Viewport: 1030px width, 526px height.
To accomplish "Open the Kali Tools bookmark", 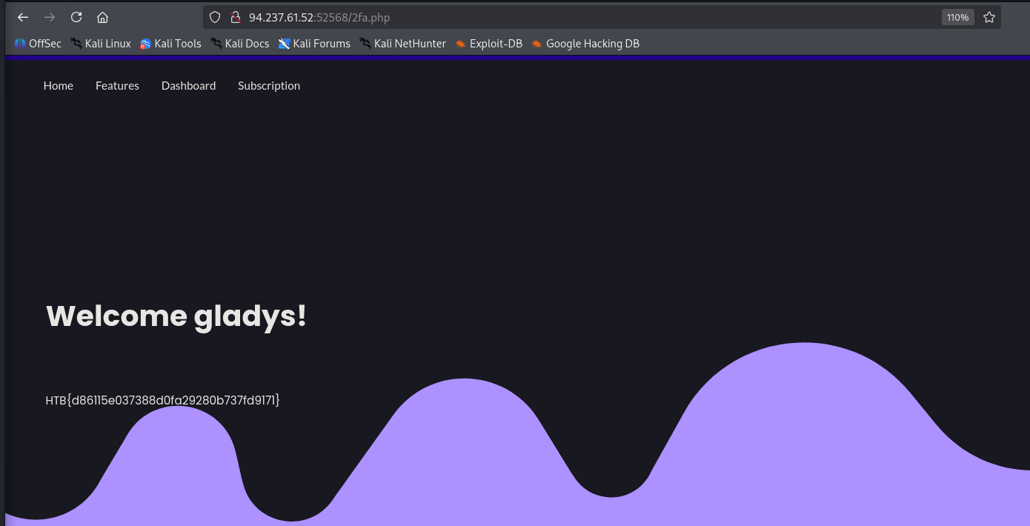I will point(170,44).
